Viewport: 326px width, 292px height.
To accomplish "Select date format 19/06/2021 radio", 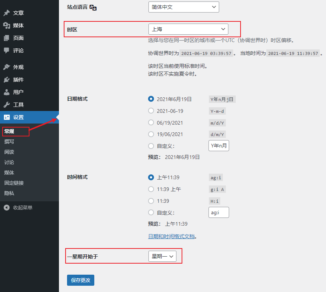I will coord(151,134).
